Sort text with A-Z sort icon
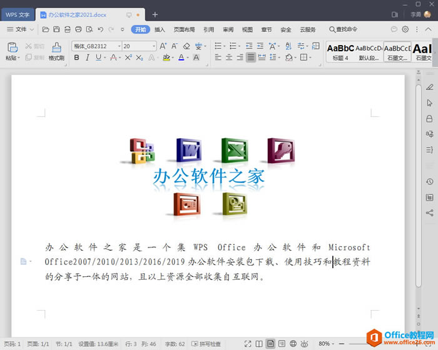438x350 pixels. click(x=288, y=46)
